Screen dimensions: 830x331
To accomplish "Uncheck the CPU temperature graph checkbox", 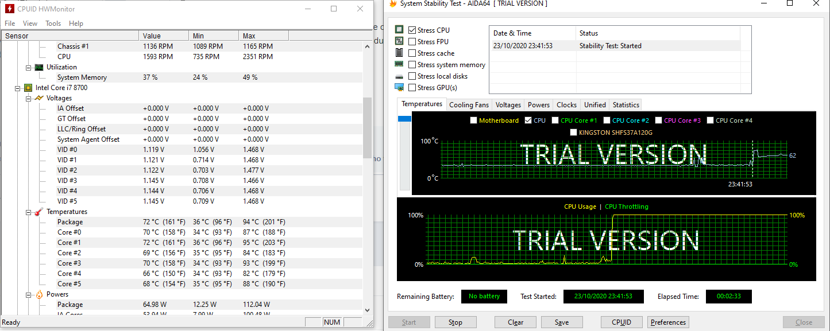I will [528, 120].
